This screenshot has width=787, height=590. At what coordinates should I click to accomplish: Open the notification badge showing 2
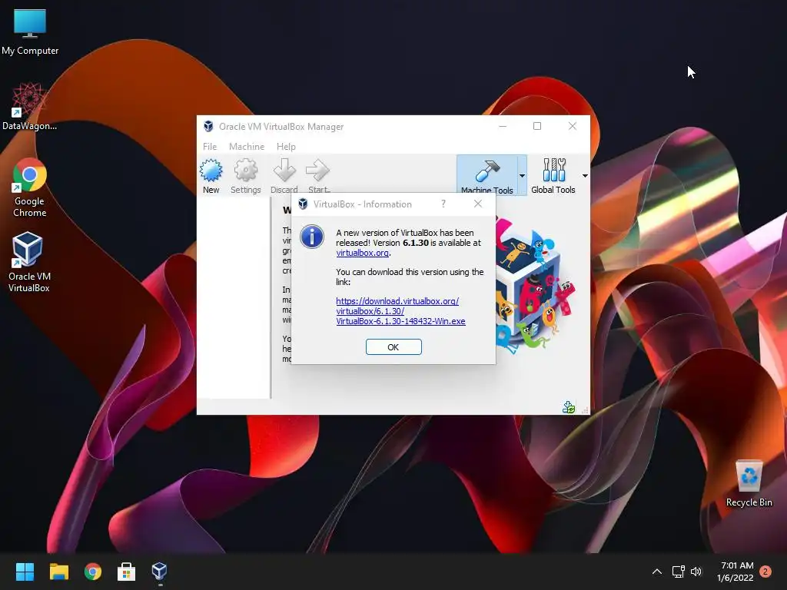(x=765, y=572)
